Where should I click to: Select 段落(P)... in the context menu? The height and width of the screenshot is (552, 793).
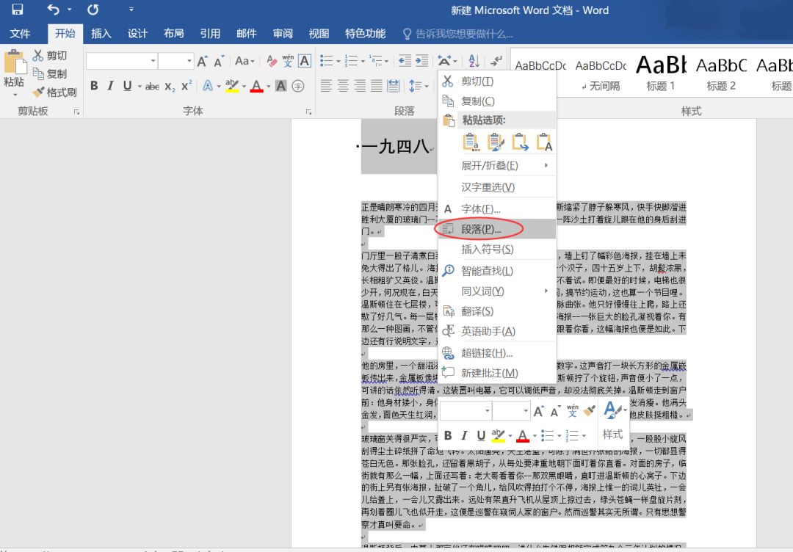click(496, 229)
